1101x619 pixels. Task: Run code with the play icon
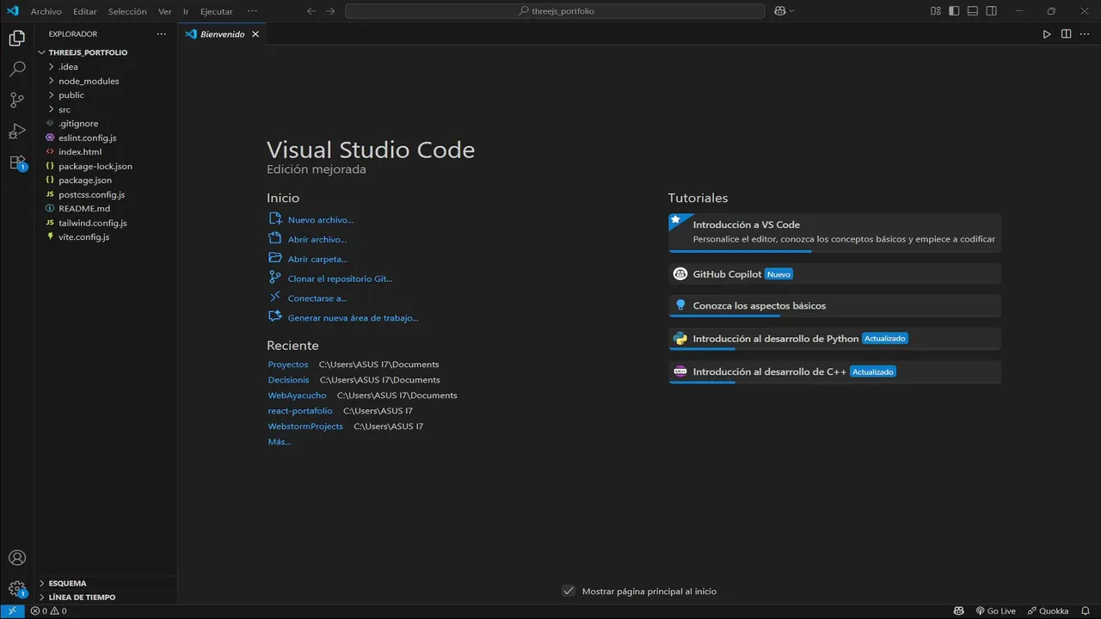1047,34
